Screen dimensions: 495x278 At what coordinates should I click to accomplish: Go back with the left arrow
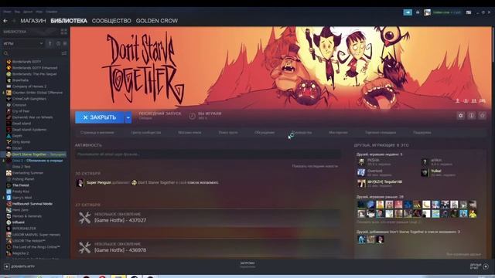5,21
